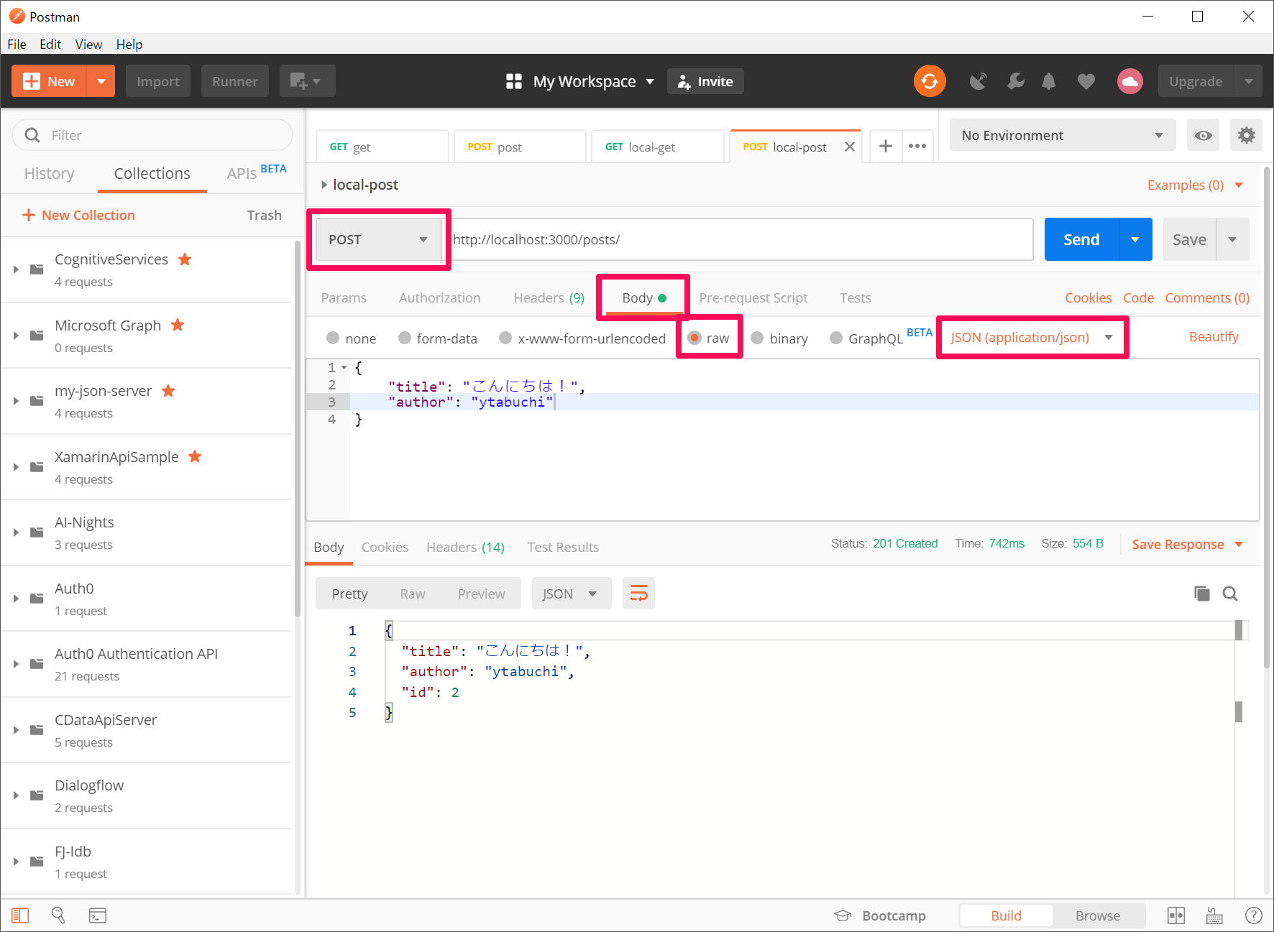This screenshot has height=932, width=1274.
Task: Open JSON (application/json) type dropdown
Action: pos(1032,337)
